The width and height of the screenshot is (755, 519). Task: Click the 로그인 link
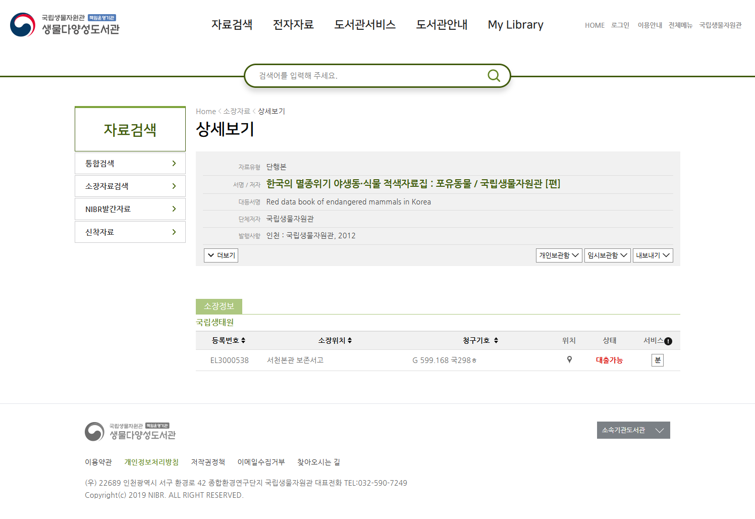(620, 25)
